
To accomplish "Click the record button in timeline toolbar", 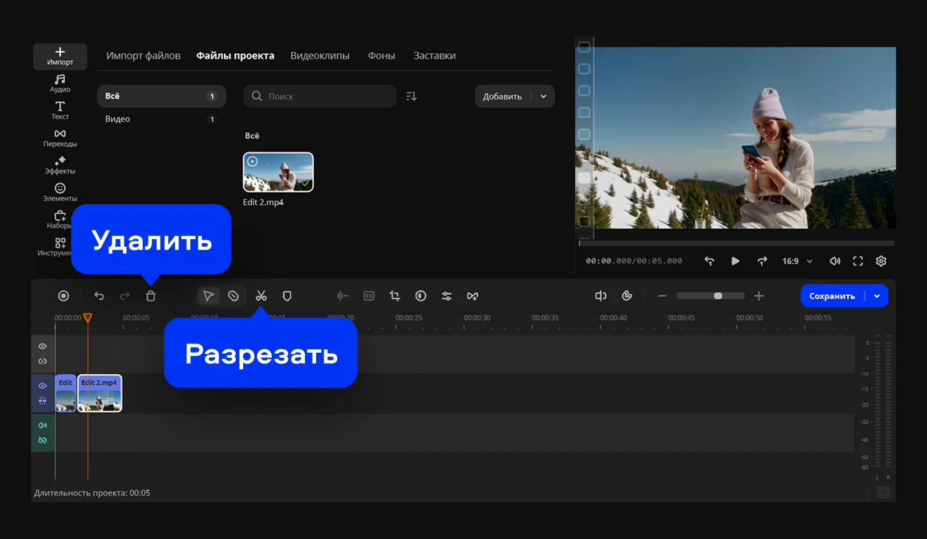I will click(x=64, y=296).
